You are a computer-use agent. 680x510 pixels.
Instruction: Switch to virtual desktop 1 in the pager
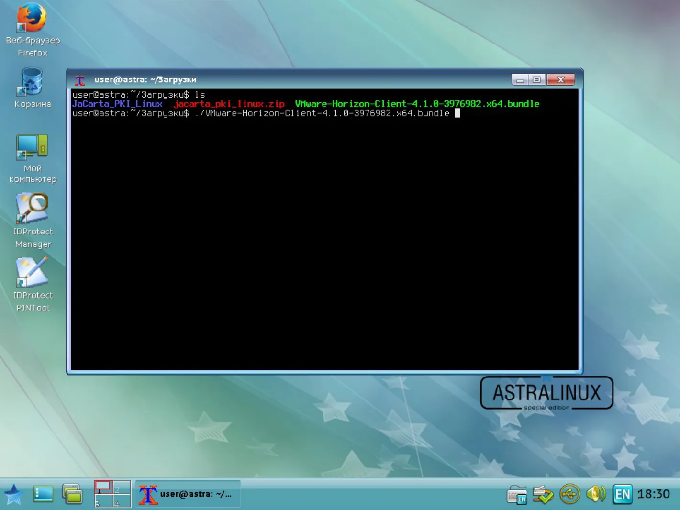pos(103,487)
